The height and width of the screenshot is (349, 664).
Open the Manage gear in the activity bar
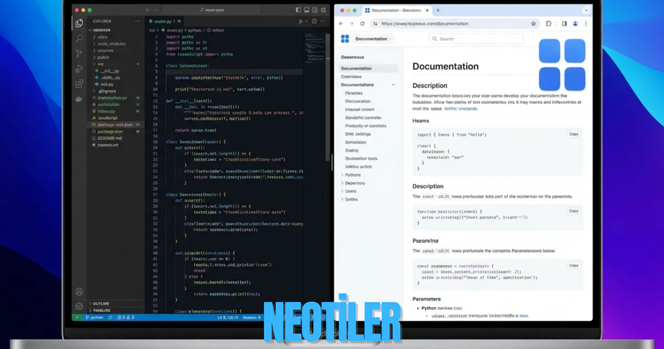[79, 306]
